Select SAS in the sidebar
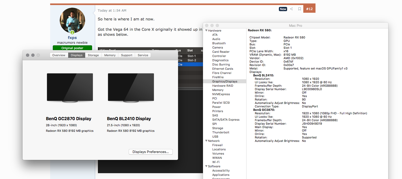402x179 pixels. (x=215, y=115)
